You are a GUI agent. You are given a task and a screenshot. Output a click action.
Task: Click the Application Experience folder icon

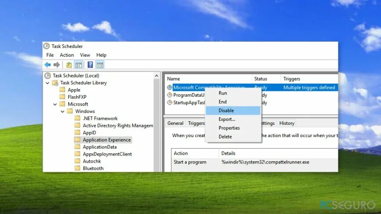[x=77, y=140]
